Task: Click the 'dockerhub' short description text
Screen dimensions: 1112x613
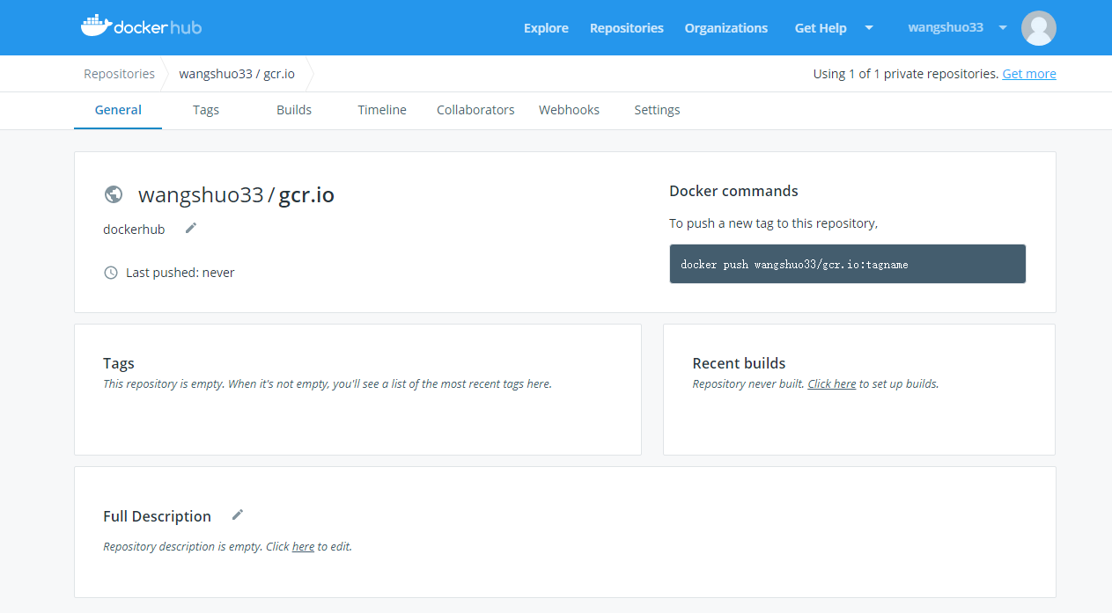Action: pyautogui.click(x=134, y=229)
